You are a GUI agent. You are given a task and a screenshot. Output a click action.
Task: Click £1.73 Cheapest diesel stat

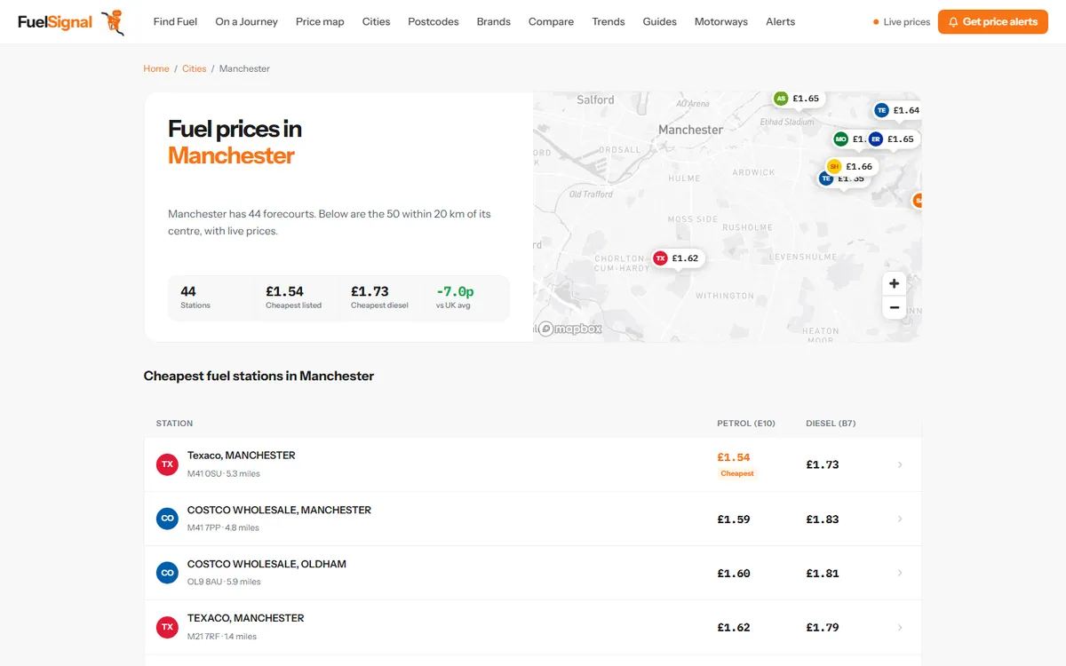379,297
